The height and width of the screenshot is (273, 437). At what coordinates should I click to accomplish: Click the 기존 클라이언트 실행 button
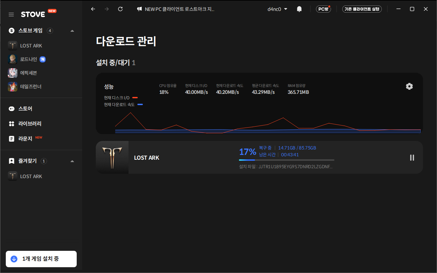(x=362, y=9)
